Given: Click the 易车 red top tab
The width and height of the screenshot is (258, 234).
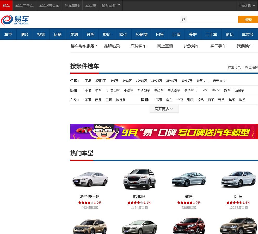Looking at the screenshot, I should pyautogui.click(x=6, y=5).
